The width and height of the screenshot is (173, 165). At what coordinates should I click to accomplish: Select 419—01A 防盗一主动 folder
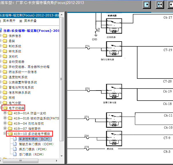pyautogui.click(x=30, y=113)
